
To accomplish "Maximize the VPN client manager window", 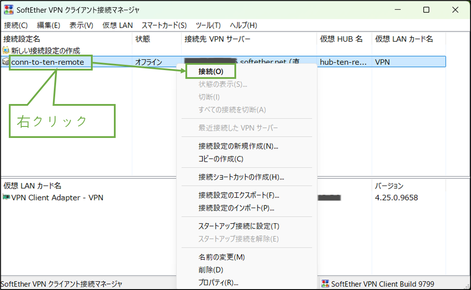I will [426, 10].
